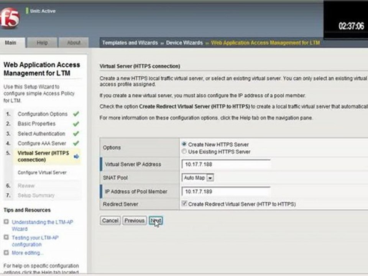This screenshot has width=368, height=276.
Task: Select step 3 Select Authentication
Action: click(x=41, y=134)
